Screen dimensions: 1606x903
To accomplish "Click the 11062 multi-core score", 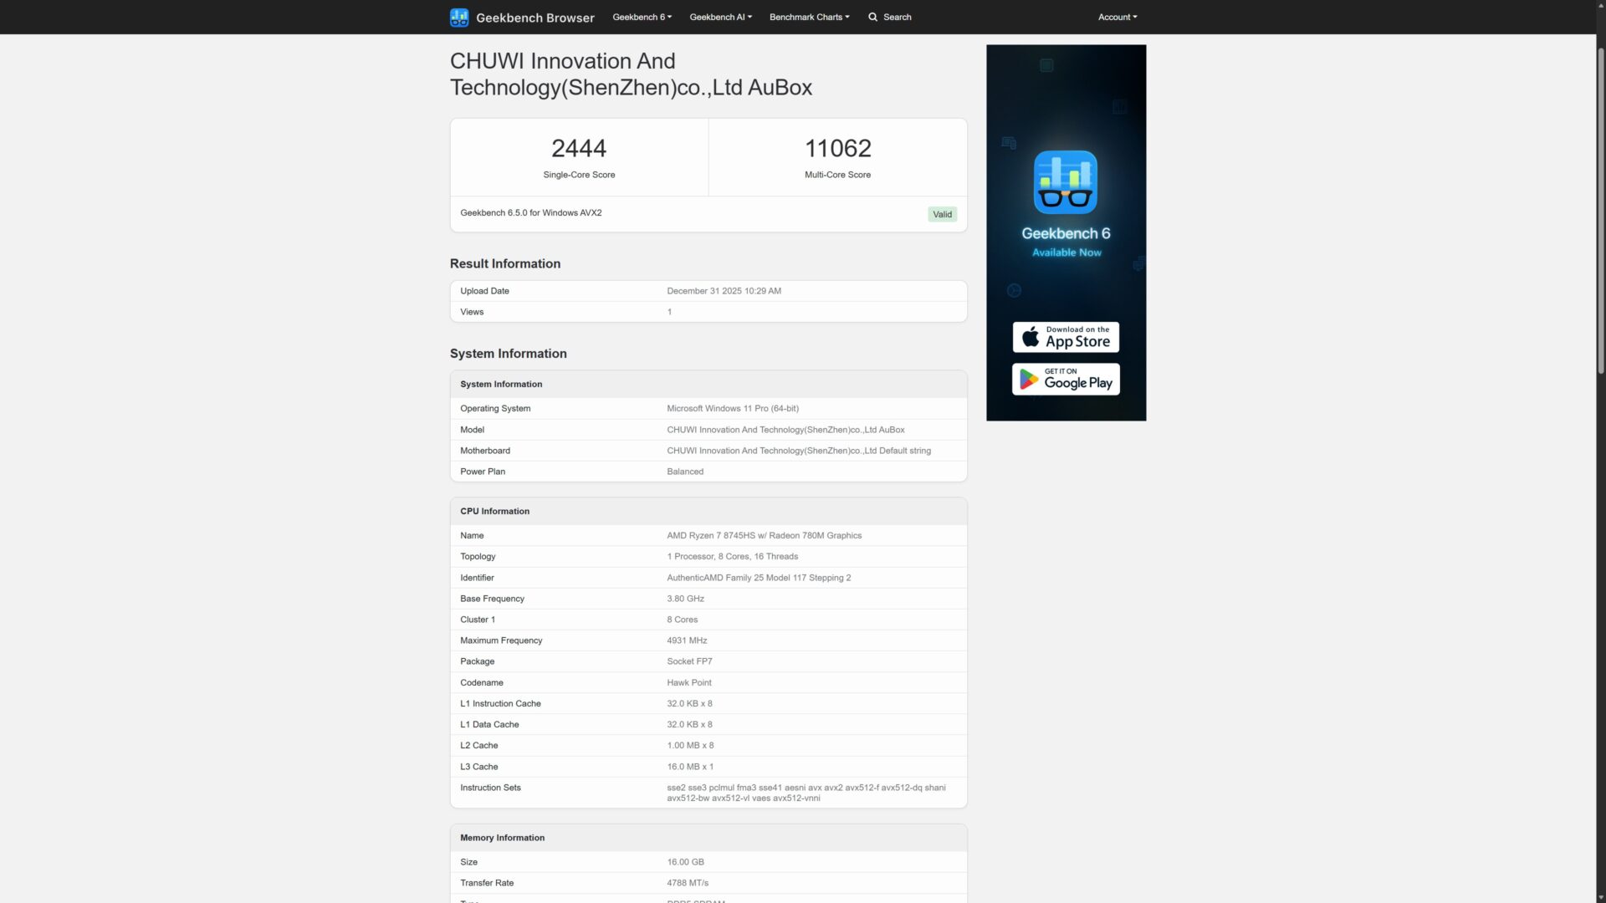I will [x=837, y=149].
